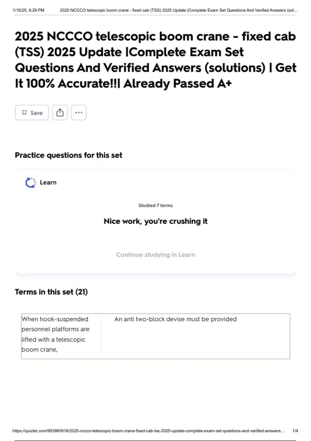Click the Learn label beside the icon

coord(48,183)
